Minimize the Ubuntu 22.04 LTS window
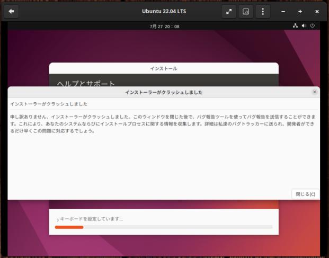Image resolution: width=329 pixels, height=258 pixels. (283, 12)
